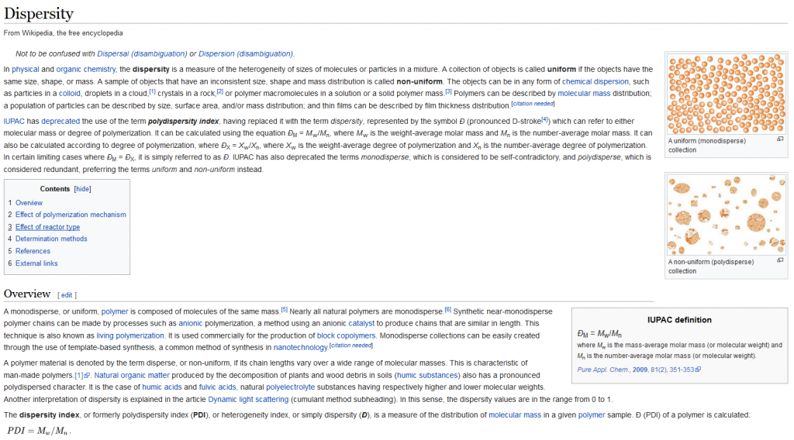Go to Overview in Contents
Viewport: 794px width, 440px height.
(29, 203)
